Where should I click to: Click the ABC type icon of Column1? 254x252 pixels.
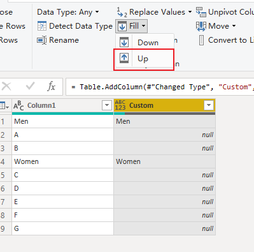[x=18, y=105]
